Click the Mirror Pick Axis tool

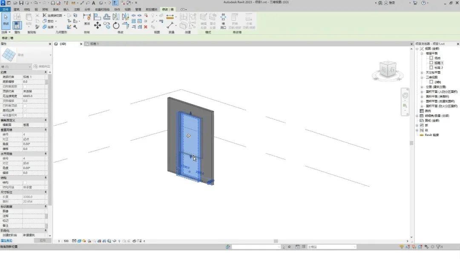pos(116,17)
